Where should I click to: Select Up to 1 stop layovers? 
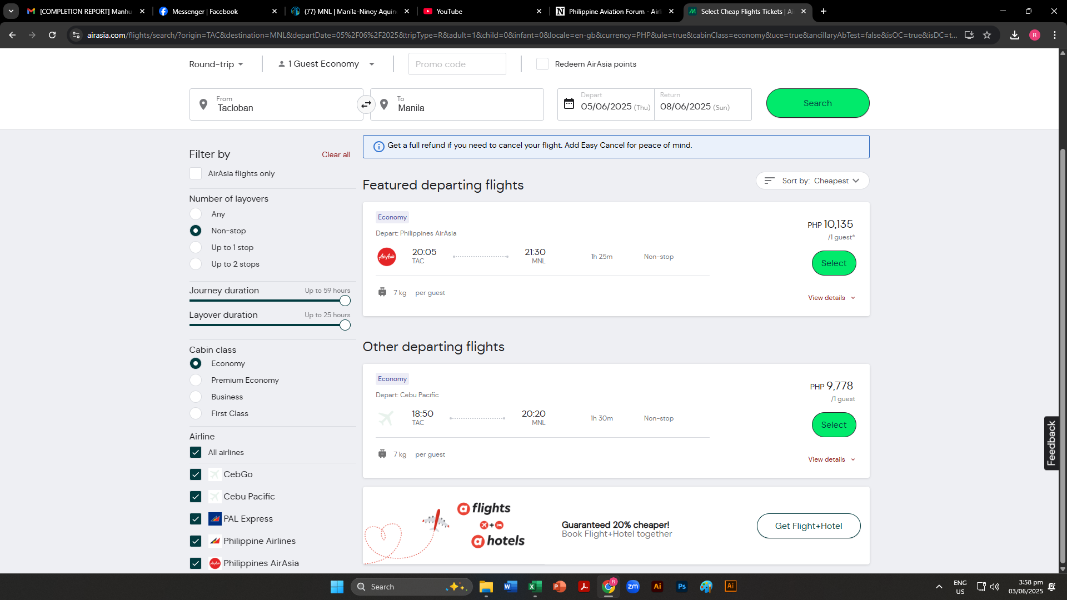click(196, 247)
